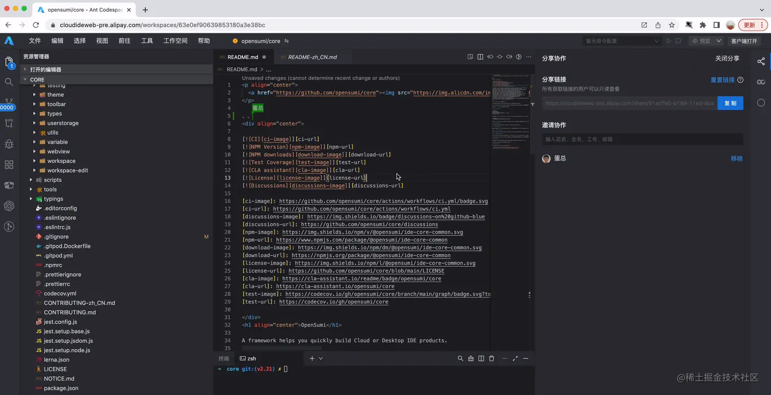Click the help question mark beside 重置链接
This screenshot has height=395, width=771.
click(x=740, y=80)
